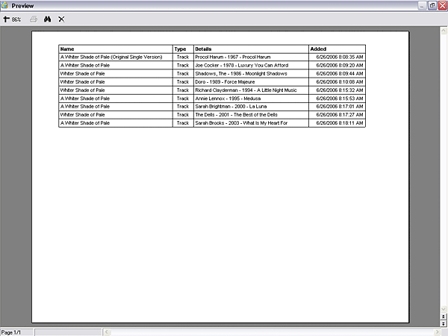
Task: Click the Page 1/1 status indicator
Action: [x=16, y=332]
